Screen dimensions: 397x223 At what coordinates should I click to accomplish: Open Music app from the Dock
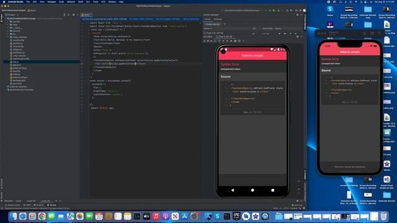tap(156, 216)
